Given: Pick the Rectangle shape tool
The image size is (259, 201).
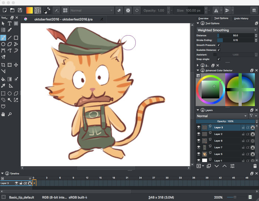Looking at the screenshot, I should (16, 37).
